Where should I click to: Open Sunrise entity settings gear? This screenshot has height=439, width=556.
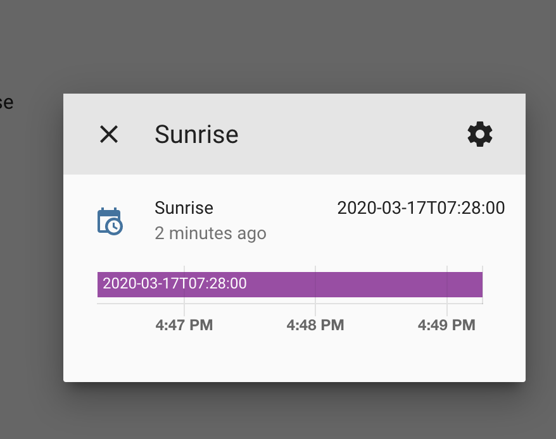pyautogui.click(x=479, y=134)
